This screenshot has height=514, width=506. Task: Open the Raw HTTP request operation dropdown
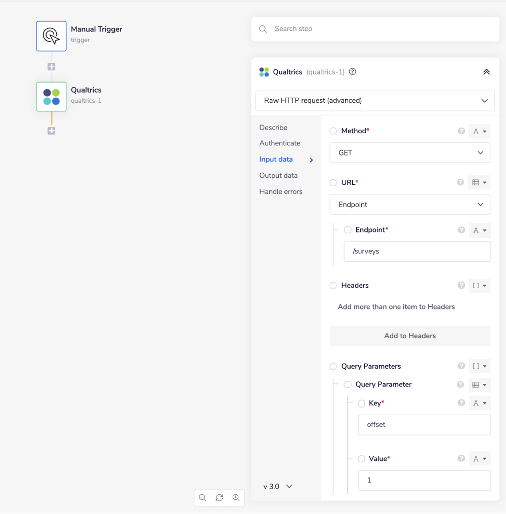pyautogui.click(x=375, y=101)
